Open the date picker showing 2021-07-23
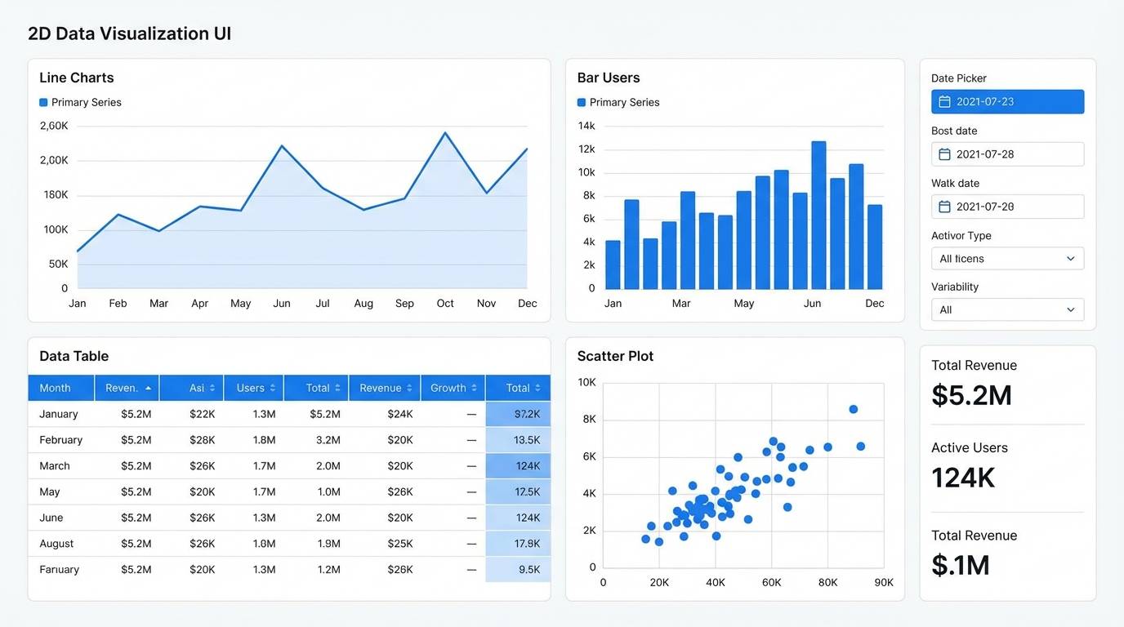 point(1007,101)
